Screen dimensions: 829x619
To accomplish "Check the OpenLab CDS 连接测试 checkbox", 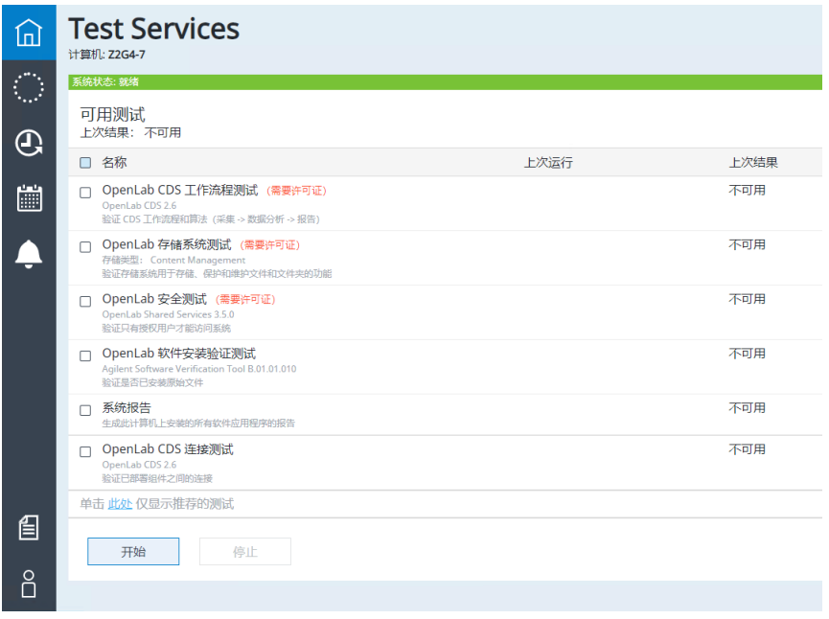I will click(85, 452).
